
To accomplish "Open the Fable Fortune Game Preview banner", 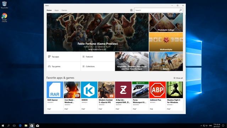I will [x=98, y=32].
